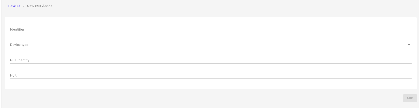Click the right end of the PSK field
419x108 pixels.
click(x=409, y=75)
